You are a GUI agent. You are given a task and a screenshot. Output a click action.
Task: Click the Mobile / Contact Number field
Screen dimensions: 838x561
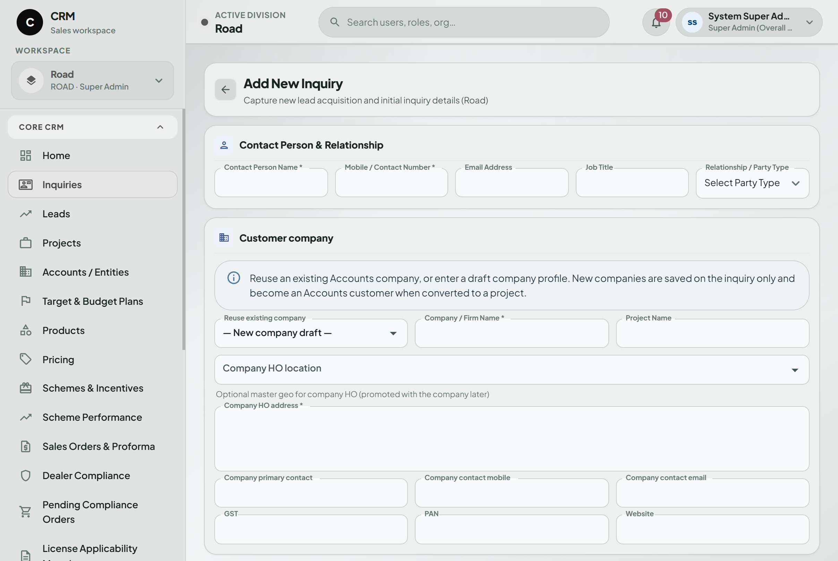click(x=392, y=183)
